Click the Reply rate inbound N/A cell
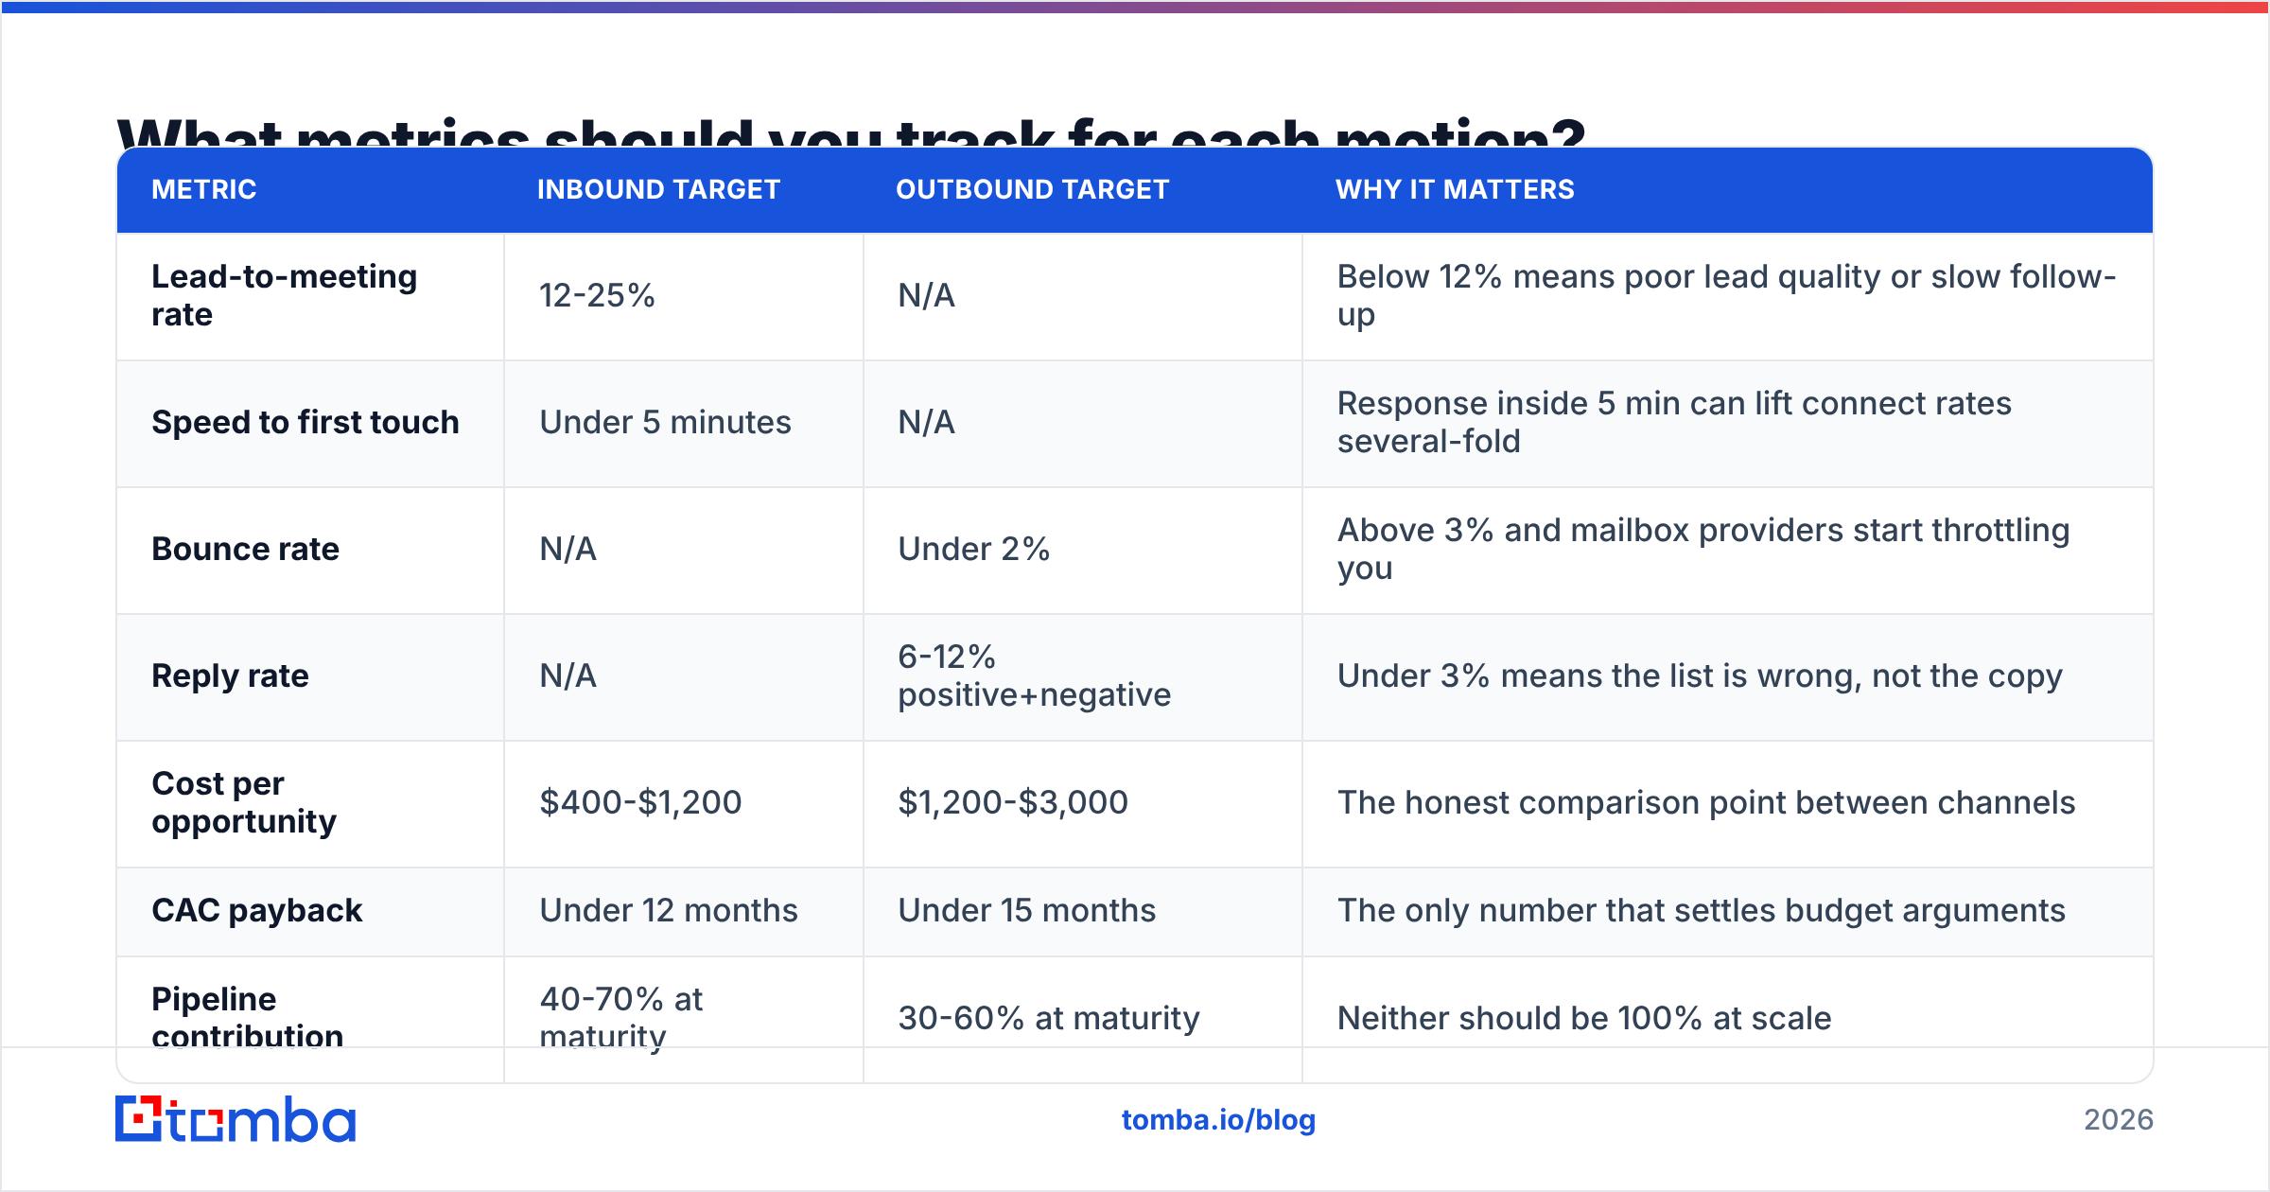This screenshot has width=2270, height=1192. [567, 675]
